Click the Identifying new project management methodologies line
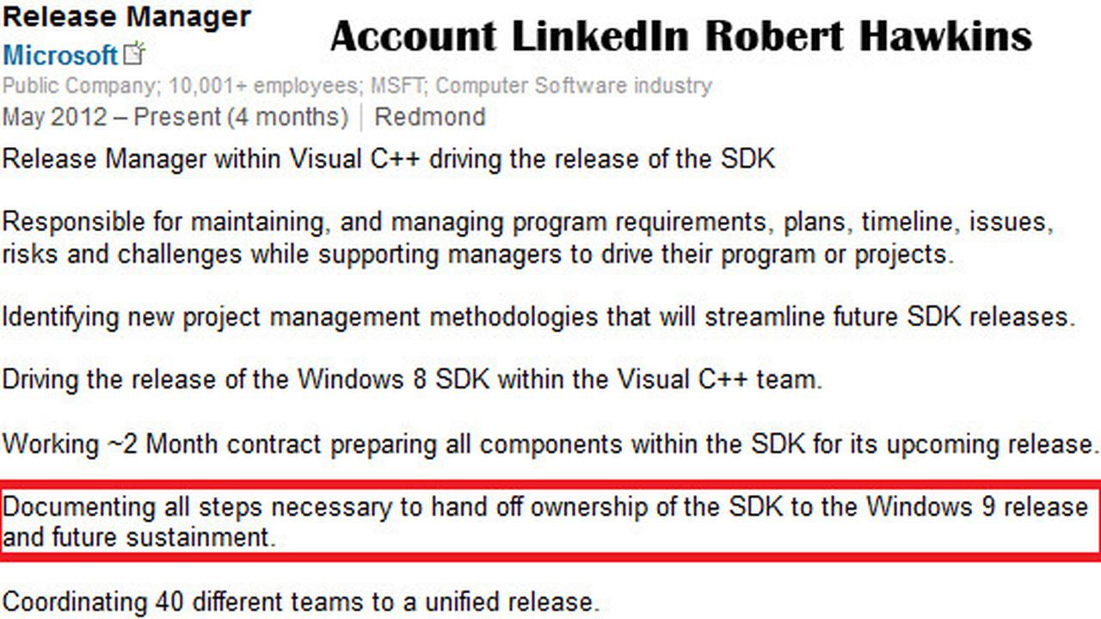Image resolution: width=1101 pixels, height=619 pixels. (x=539, y=316)
